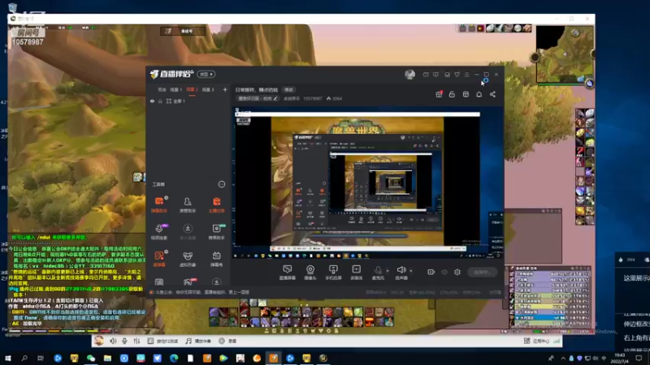Open 应用中心 in the game window's bottom bar
This screenshot has width=650, height=365.
pyautogui.click(x=537, y=341)
